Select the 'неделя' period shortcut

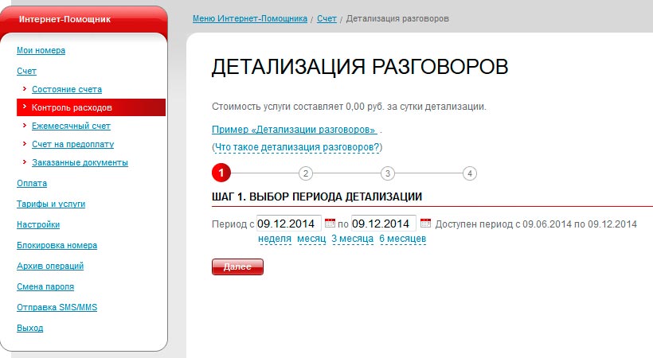[x=275, y=239]
